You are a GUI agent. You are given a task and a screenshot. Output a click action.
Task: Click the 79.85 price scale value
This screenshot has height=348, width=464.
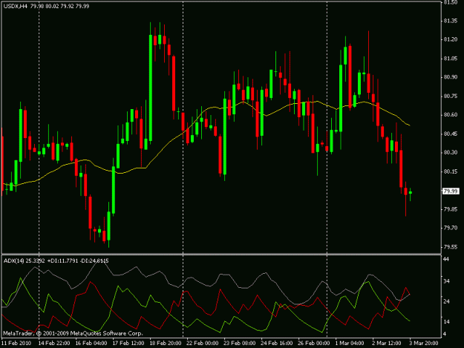(451, 209)
